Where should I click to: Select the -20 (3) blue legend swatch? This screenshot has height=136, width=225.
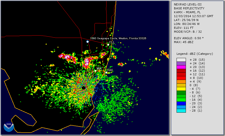[181, 103]
